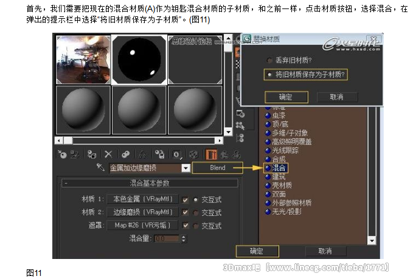
Task: Select 交互式 radio for 遮罩
Action: (x=195, y=226)
